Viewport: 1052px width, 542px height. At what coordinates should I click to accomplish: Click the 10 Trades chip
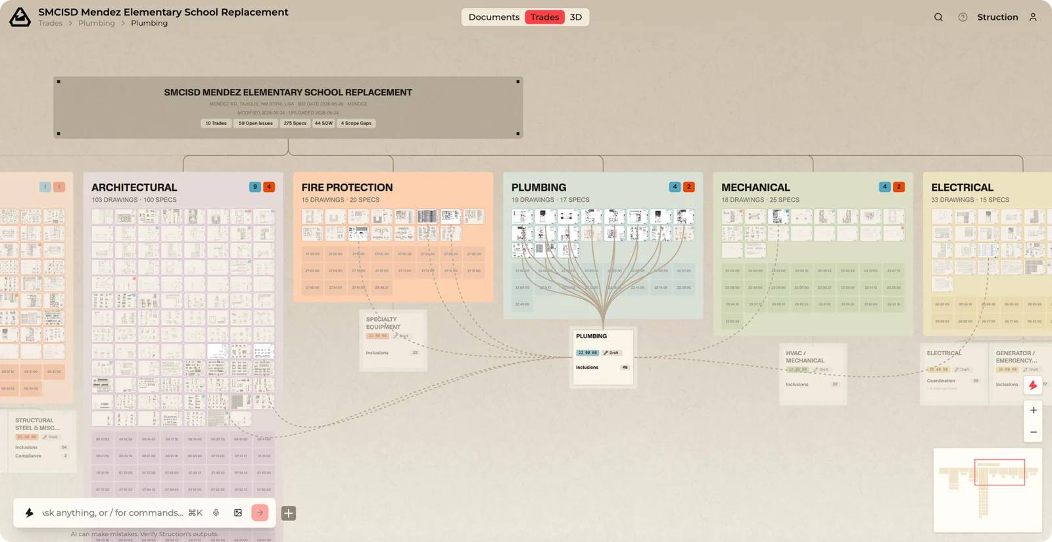pyautogui.click(x=216, y=123)
